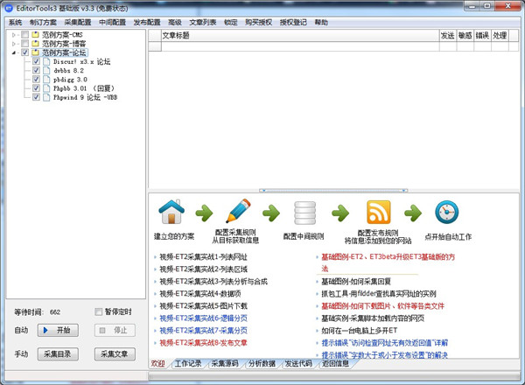The width and height of the screenshot is (525, 385).
Task: Open link 视频-ET2采集实战8-发布文章
Action: 203,343
